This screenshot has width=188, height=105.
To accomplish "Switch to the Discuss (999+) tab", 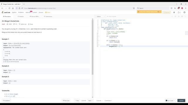I will click(x=34, y=16).
